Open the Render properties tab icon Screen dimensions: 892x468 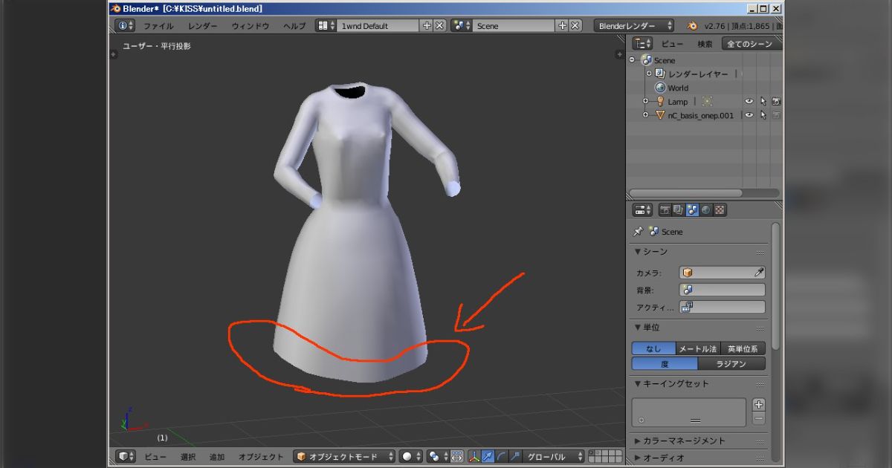[x=666, y=211]
